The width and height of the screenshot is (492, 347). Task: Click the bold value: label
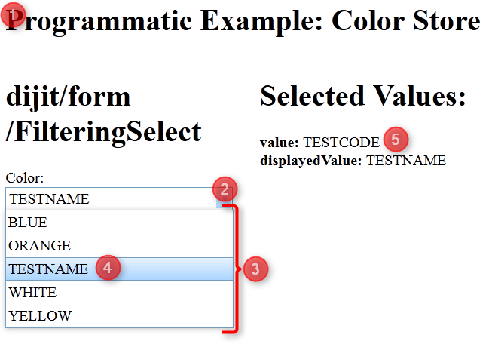tap(280, 143)
